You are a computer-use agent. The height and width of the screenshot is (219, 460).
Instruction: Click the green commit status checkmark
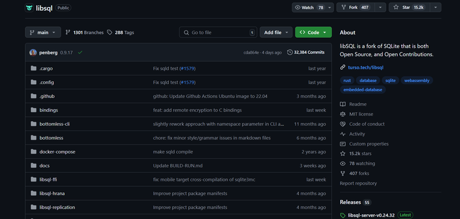point(80,53)
